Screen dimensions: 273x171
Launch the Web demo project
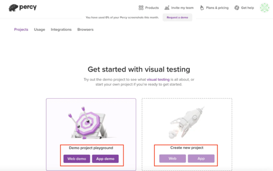(x=76, y=159)
